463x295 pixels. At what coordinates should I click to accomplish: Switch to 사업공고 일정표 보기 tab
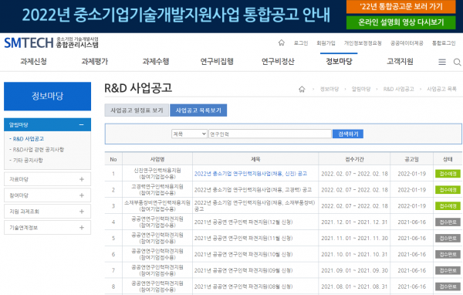(137, 110)
